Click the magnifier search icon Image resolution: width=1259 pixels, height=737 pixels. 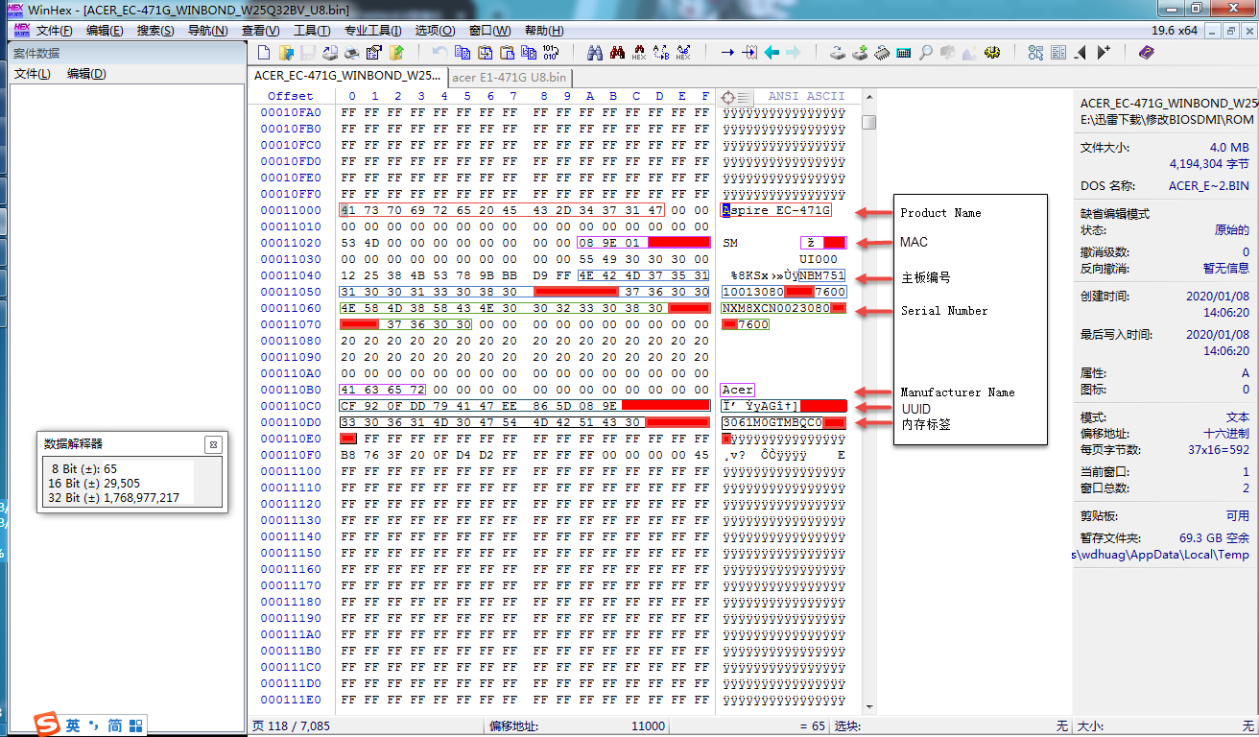click(924, 53)
